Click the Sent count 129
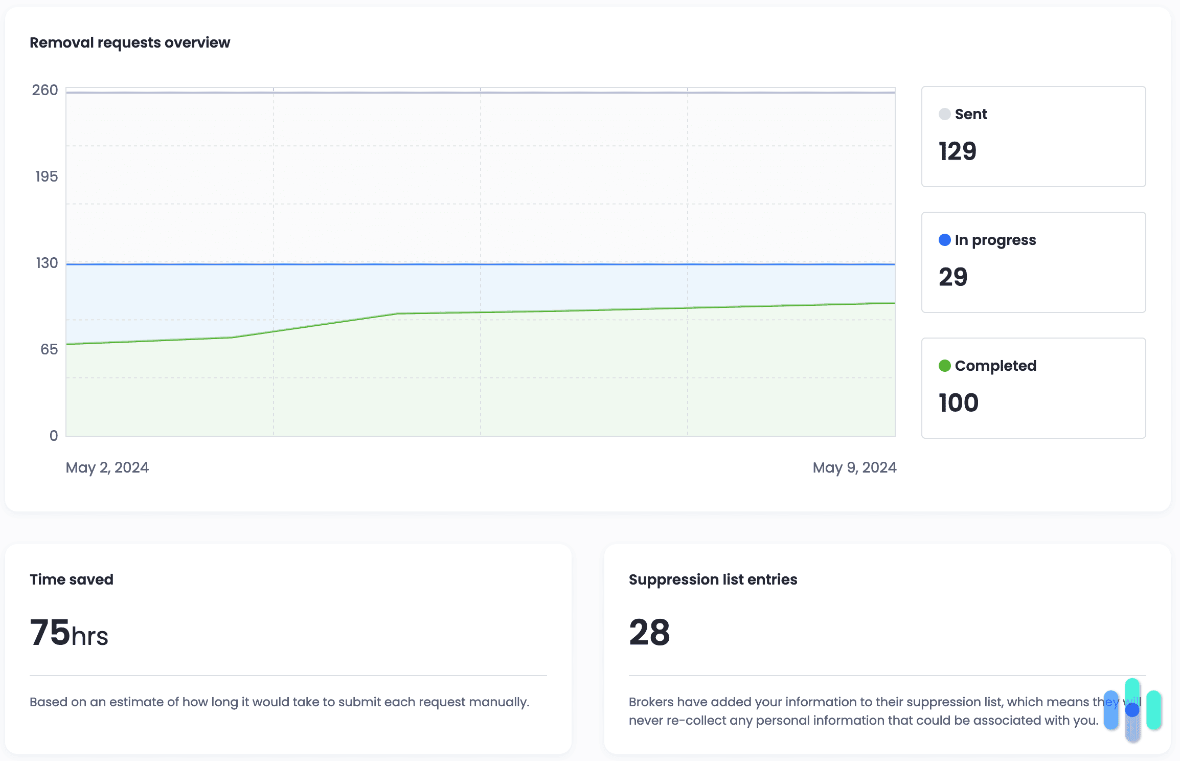This screenshot has width=1180, height=761. point(957,151)
